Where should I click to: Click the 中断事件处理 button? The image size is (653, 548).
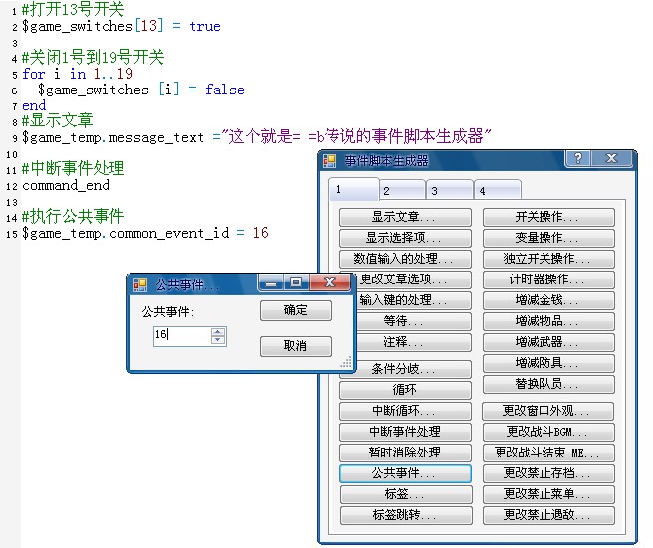coord(405,432)
